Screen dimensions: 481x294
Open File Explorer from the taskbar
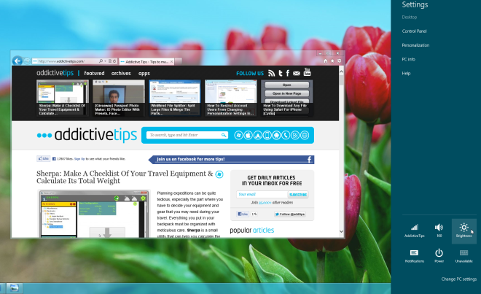(x=14, y=288)
